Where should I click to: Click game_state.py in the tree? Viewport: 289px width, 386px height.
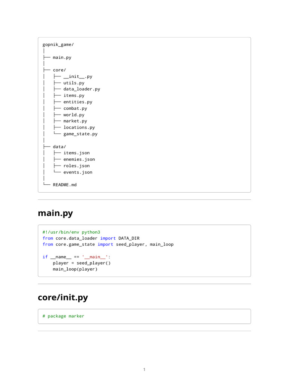(80, 134)
